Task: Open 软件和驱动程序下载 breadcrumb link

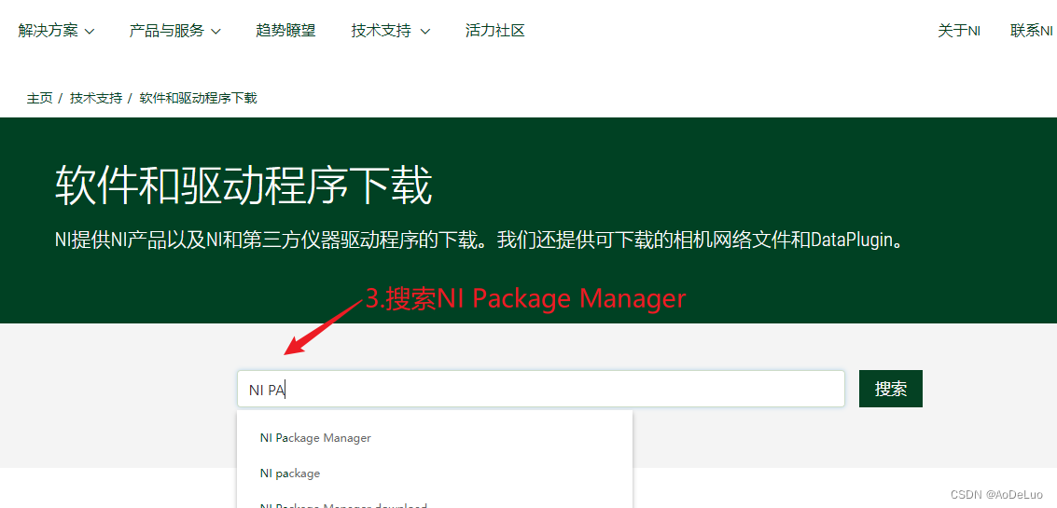Action: [198, 99]
